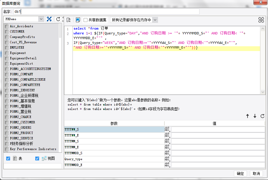The image size is (268, 180).
Task: Click the save/stored procedure icon in editor toolbar
Action: tap(78, 20)
